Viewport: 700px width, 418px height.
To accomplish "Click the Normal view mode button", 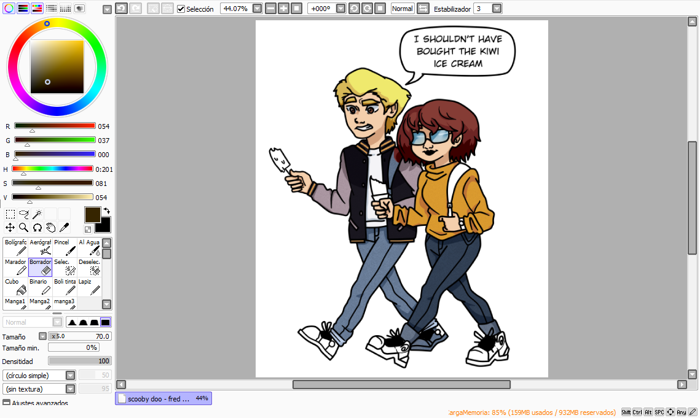I will point(402,9).
